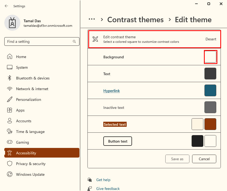Click the Privacy & security shield icon

coord(10,163)
